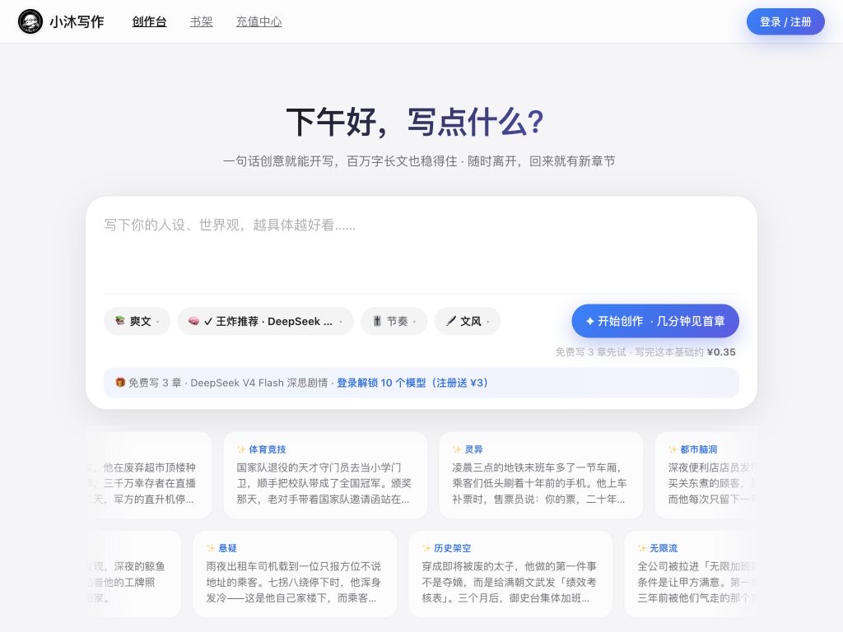Select the 体育竞技 story prompt card
843x632 pixels.
tap(325, 475)
